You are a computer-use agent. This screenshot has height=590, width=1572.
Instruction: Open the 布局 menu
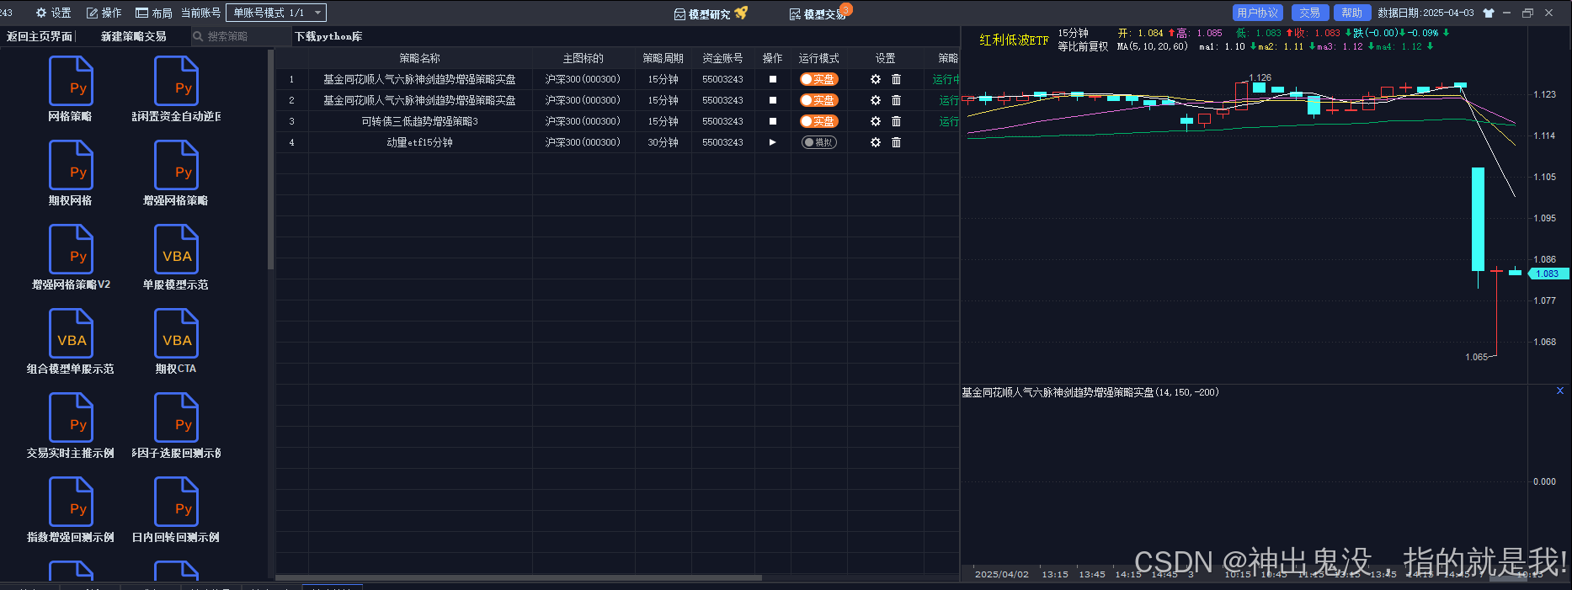pyautogui.click(x=154, y=13)
